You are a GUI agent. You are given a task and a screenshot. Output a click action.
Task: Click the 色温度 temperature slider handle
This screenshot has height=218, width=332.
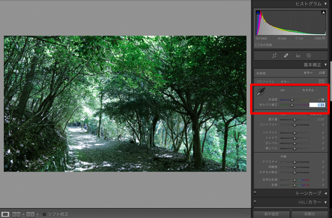pos(292,100)
